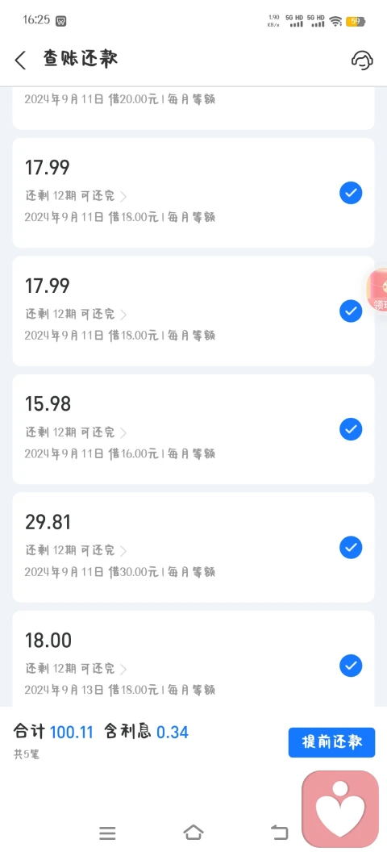Screen dimensions: 387x856
Task: Tap the 查账还款 page title
Action: 81,59
